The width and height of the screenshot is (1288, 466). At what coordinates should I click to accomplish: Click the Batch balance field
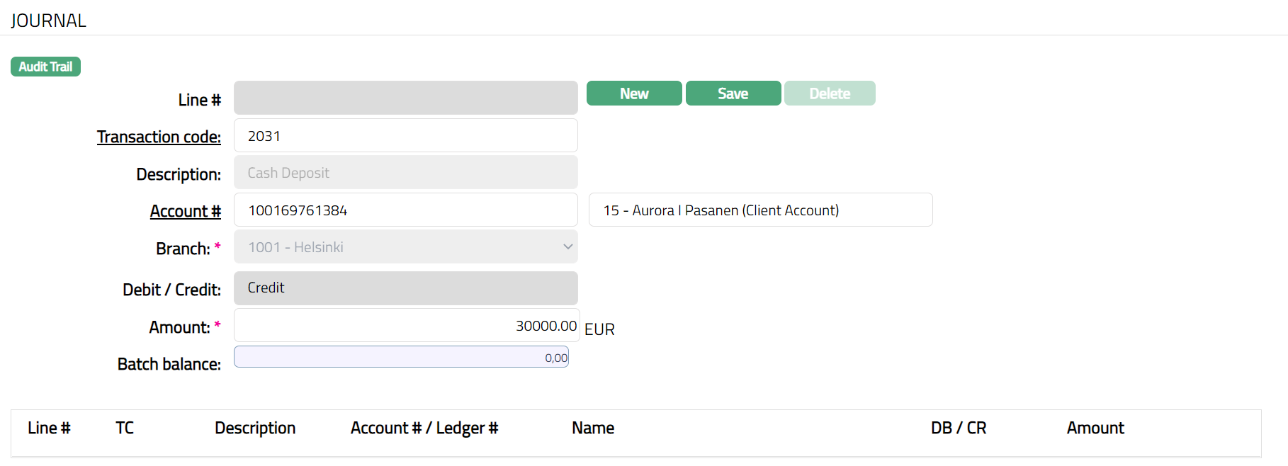(x=401, y=357)
